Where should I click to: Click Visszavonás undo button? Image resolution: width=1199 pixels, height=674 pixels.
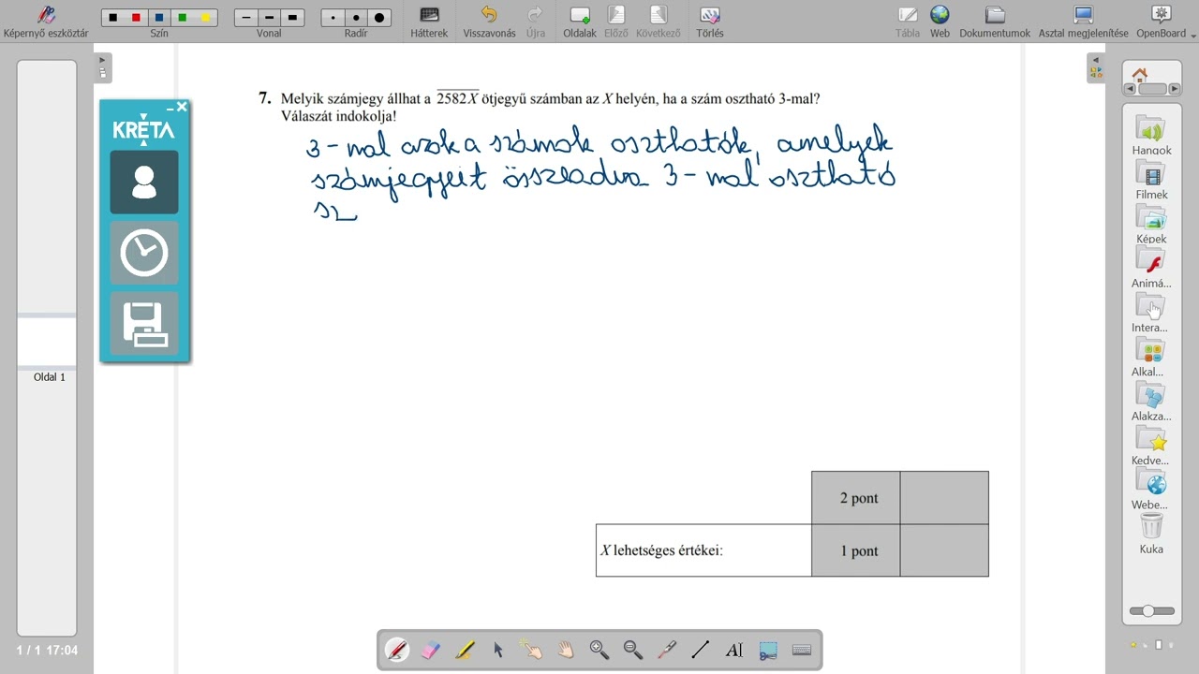pyautogui.click(x=489, y=22)
